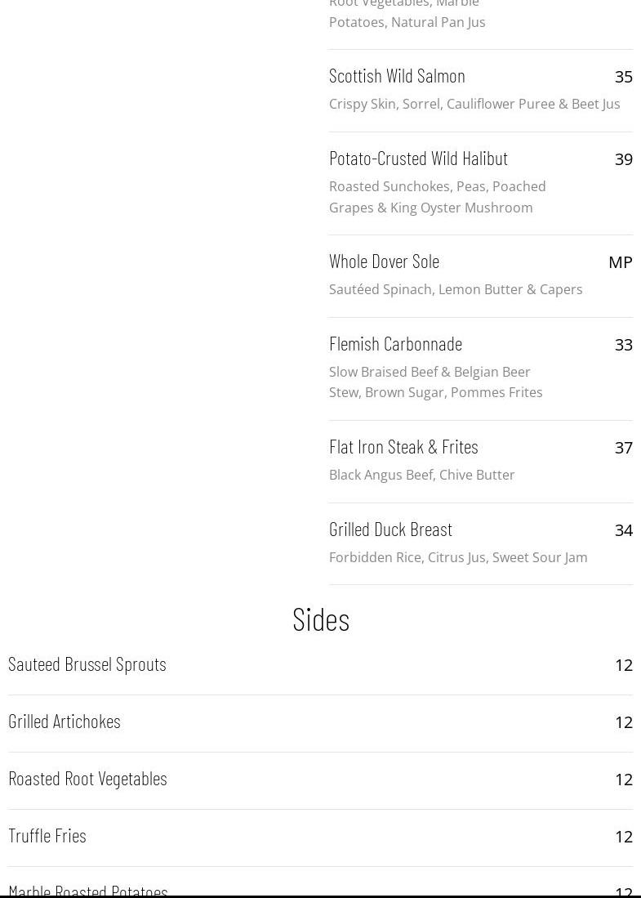Image resolution: width=641 pixels, height=898 pixels.
Task: Click the 39 price beside Wild Halibut
Action: click(623, 159)
